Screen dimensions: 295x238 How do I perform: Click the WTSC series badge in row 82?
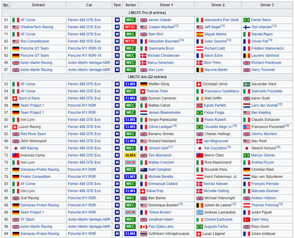[130, 41]
